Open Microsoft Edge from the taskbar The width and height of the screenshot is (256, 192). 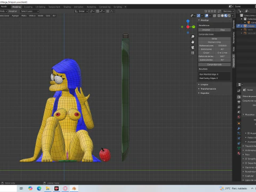39,188
